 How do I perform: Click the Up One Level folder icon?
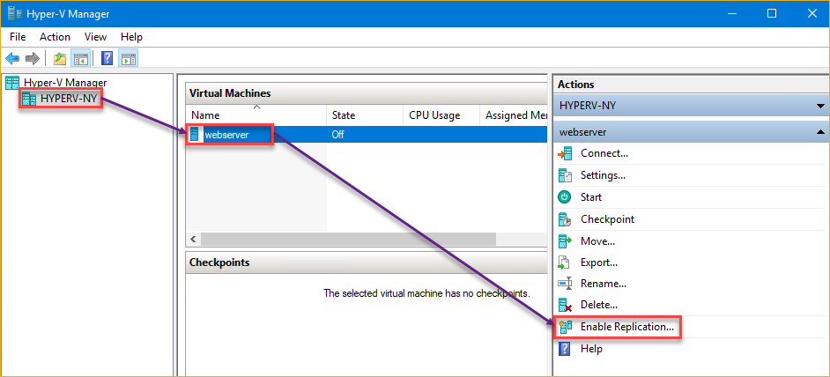60,58
